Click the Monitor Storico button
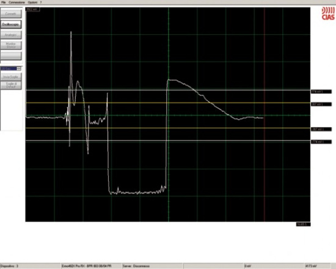Image resolution: width=336 pixels, height=269 pixels. 11,45
